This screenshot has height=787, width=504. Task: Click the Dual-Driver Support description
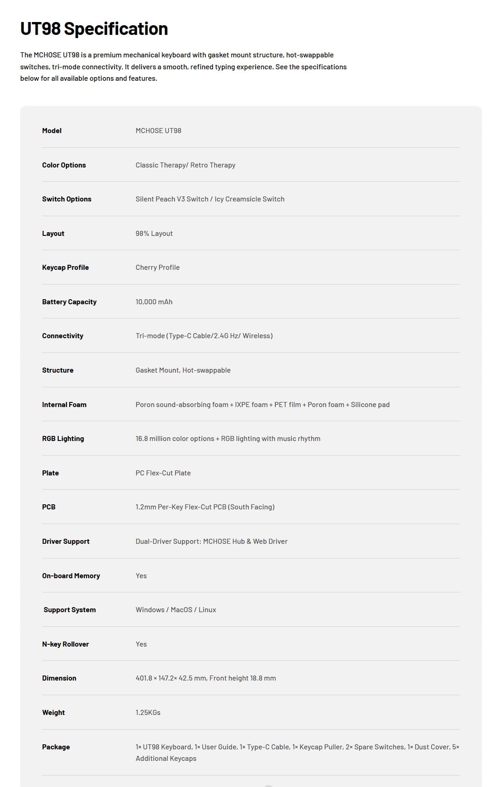coord(212,541)
